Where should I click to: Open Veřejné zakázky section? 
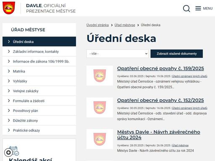(x=39, y=91)
